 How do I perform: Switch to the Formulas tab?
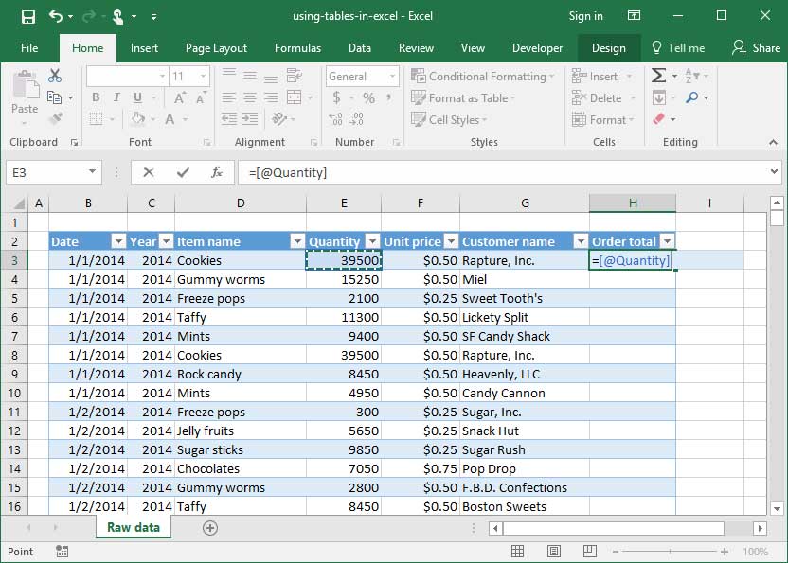297,48
